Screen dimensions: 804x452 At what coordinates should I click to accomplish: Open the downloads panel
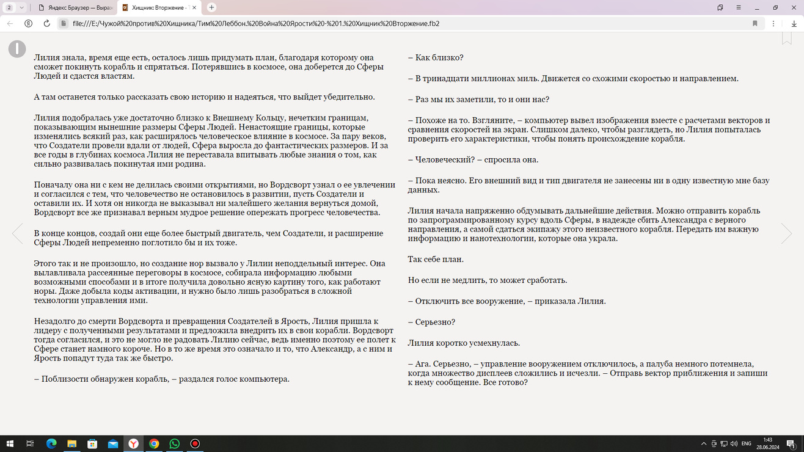click(794, 23)
